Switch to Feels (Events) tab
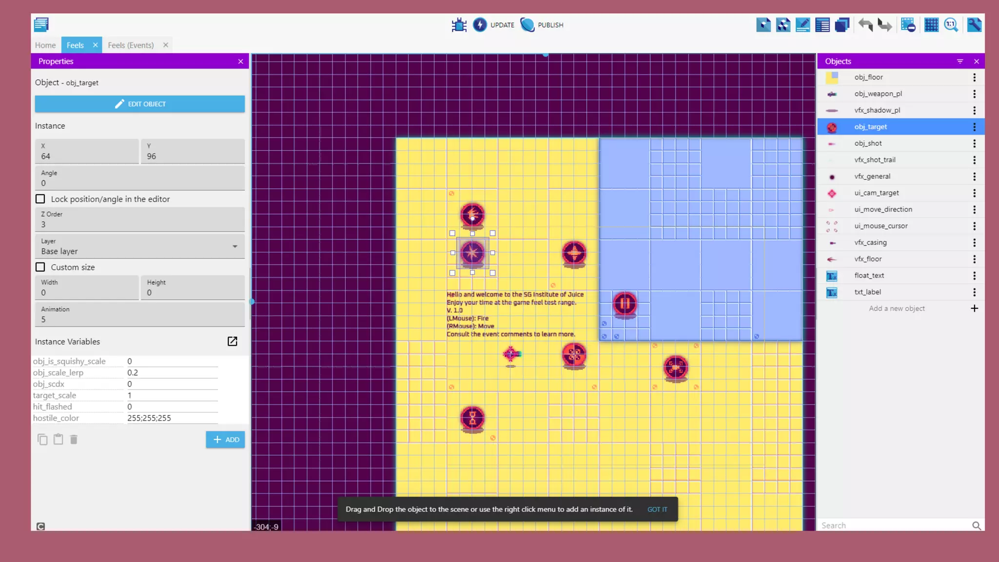Screen dimensions: 999x562 pyautogui.click(x=131, y=45)
